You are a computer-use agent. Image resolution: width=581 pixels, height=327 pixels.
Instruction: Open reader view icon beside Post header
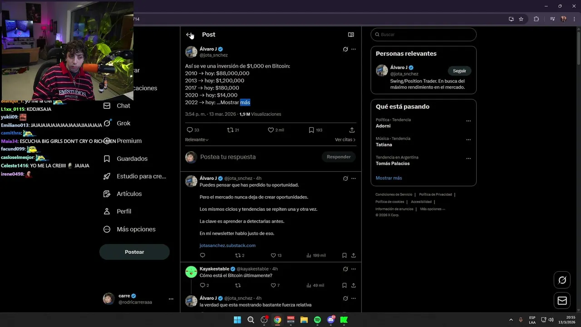pos(351,35)
